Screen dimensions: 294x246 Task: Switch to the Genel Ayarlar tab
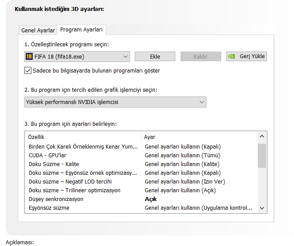tap(38, 30)
